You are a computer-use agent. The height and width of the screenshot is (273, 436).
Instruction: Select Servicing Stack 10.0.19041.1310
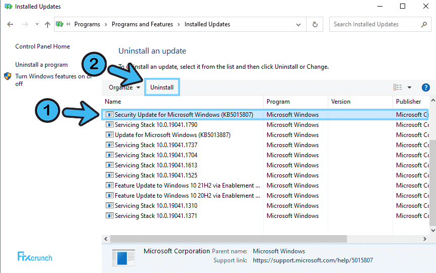click(x=265, y=206)
